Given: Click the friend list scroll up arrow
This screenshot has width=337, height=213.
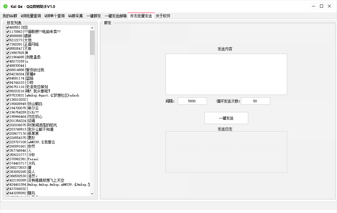Looking at the screenshot, I should click(92, 28).
